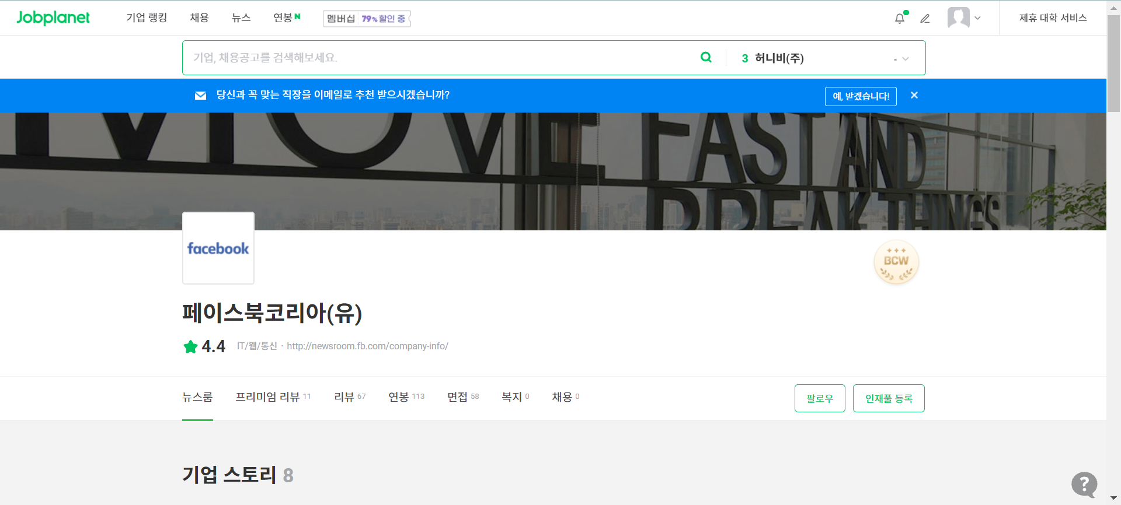The width and height of the screenshot is (1121, 505).
Task: Click the Jobplanet logo
Action: click(x=53, y=17)
